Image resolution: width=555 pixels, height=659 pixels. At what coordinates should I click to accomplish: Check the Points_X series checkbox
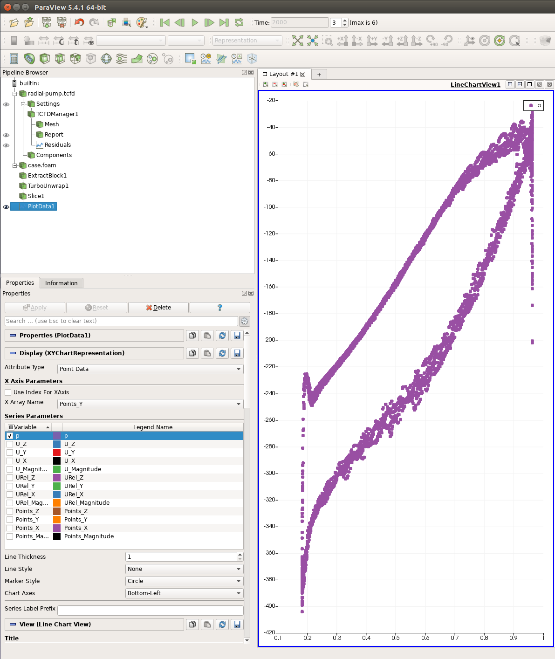(x=10, y=528)
